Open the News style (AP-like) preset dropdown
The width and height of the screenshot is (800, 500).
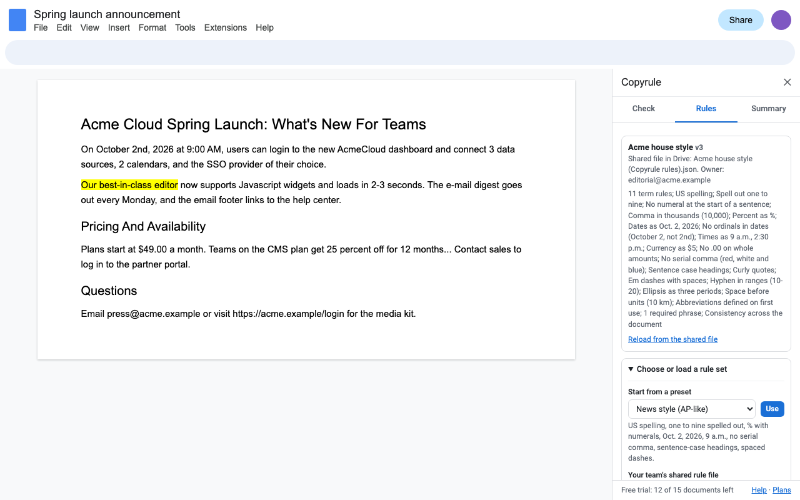click(692, 409)
